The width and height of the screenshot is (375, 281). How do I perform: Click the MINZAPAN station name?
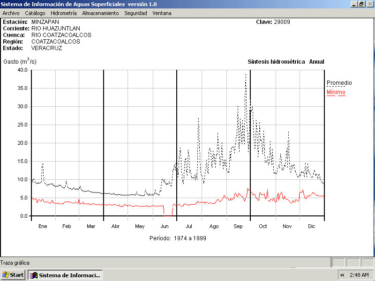click(x=45, y=22)
